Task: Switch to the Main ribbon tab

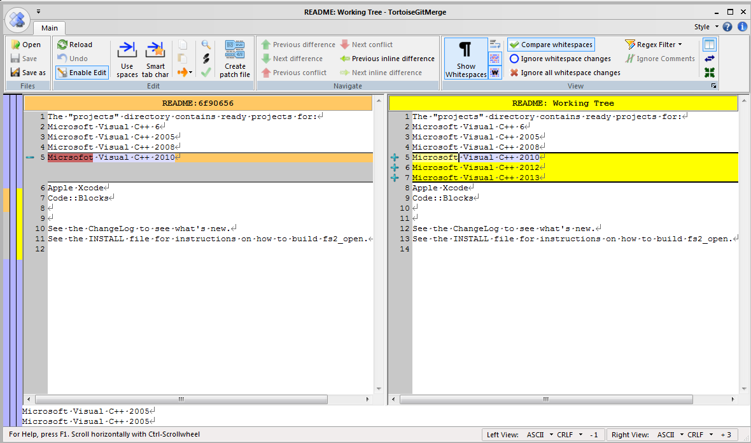Action: click(50, 28)
